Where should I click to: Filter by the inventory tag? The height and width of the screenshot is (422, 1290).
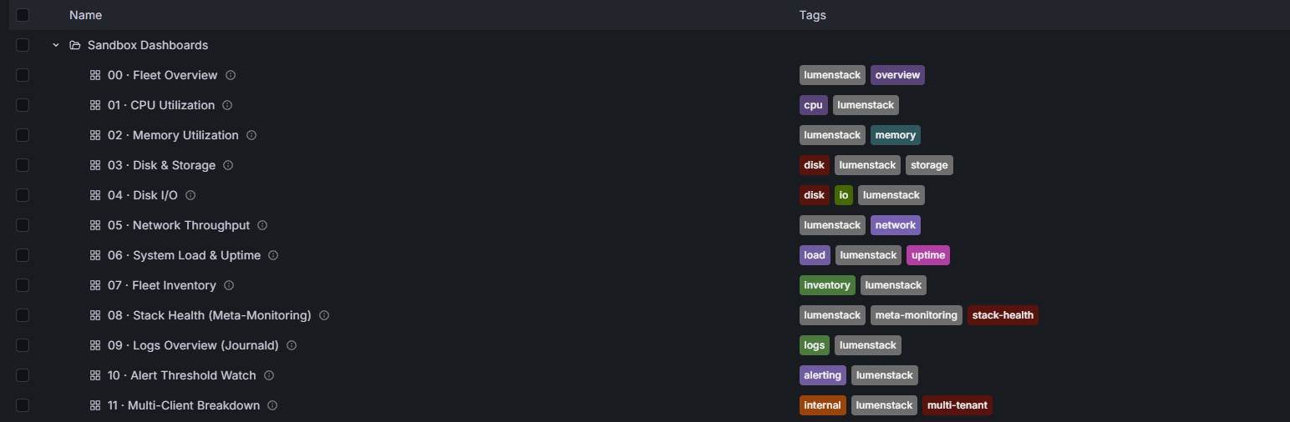tap(827, 285)
